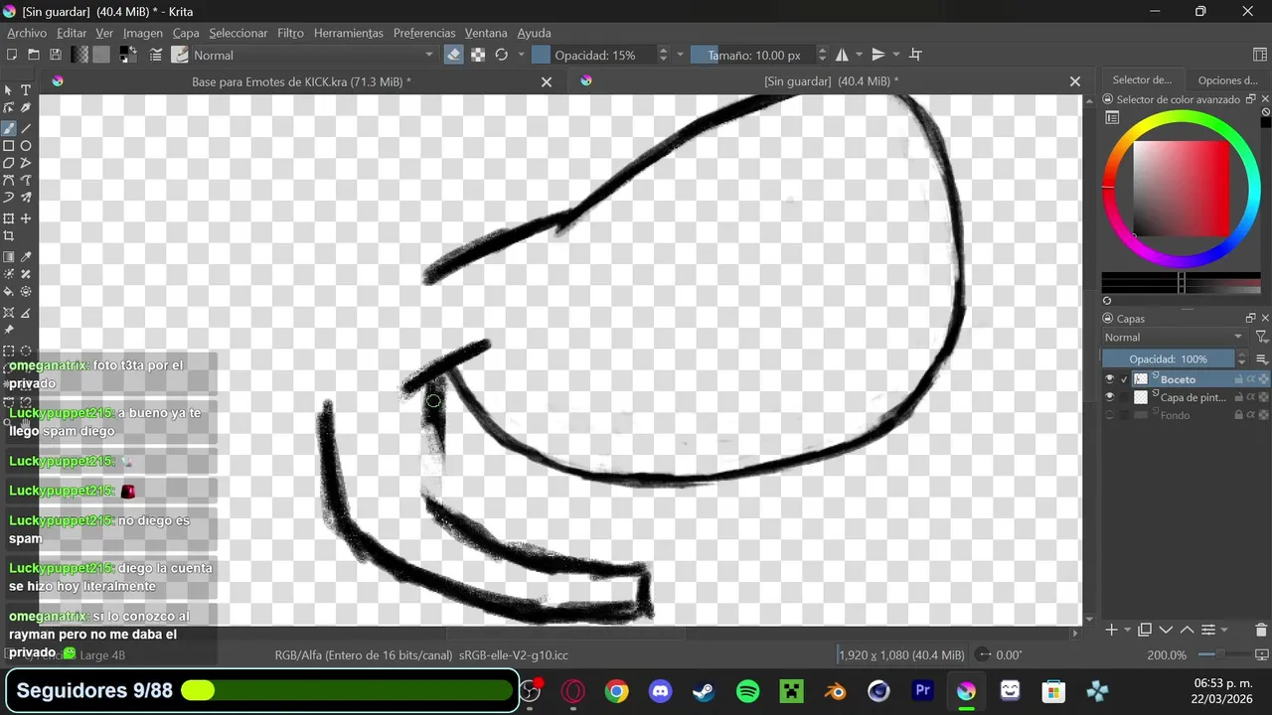This screenshot has height=715, width=1272.
Task: Open zoom level 200.0% dropdown
Action: 1167,655
